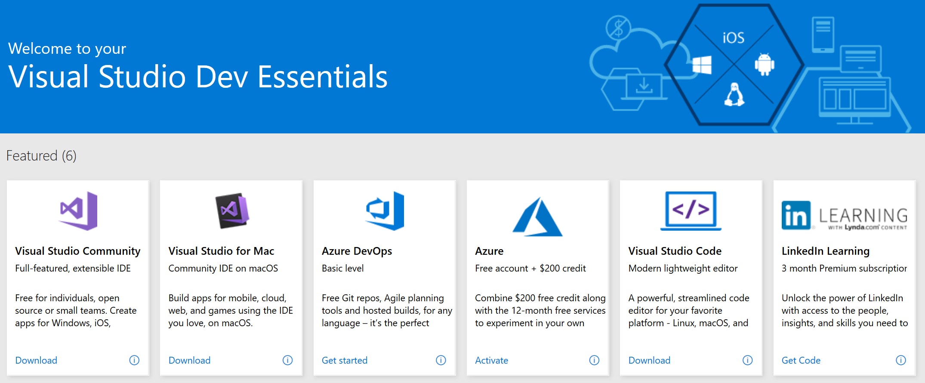Click the LinkedIn Learning logo
This screenshot has height=383, width=925.
(x=844, y=216)
